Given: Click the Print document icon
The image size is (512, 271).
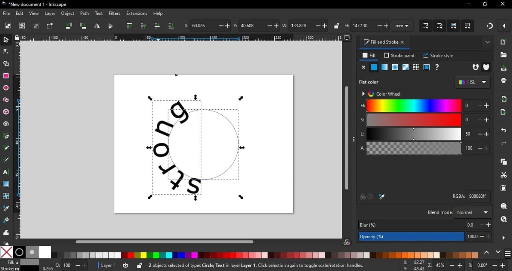Looking at the screenshot, I should coord(504,81).
